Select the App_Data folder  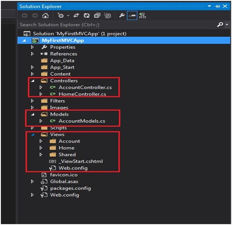(x=62, y=61)
